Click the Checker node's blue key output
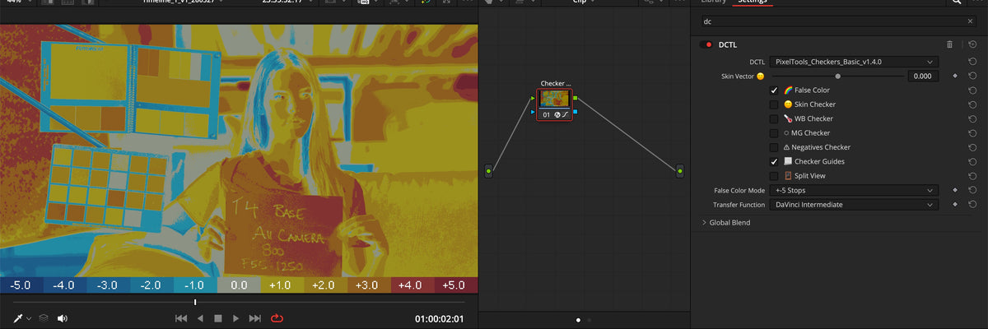This screenshot has height=329, width=988. click(576, 111)
